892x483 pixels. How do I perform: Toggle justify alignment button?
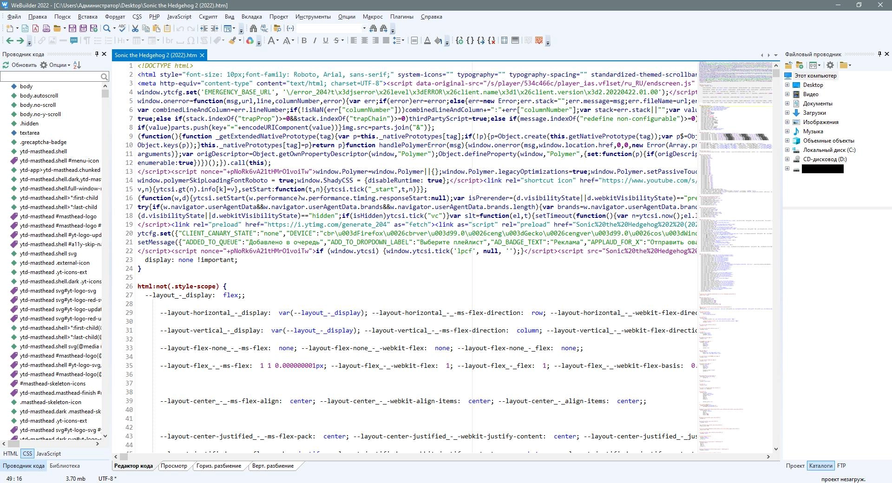pos(386,40)
